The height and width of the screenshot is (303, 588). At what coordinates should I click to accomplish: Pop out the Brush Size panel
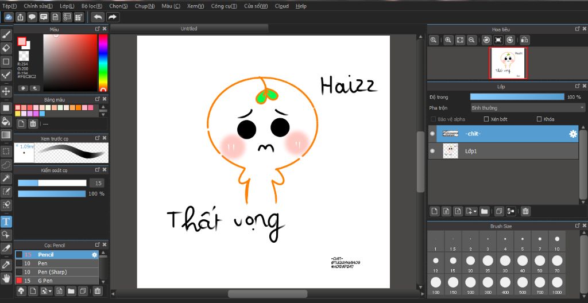[578, 226]
